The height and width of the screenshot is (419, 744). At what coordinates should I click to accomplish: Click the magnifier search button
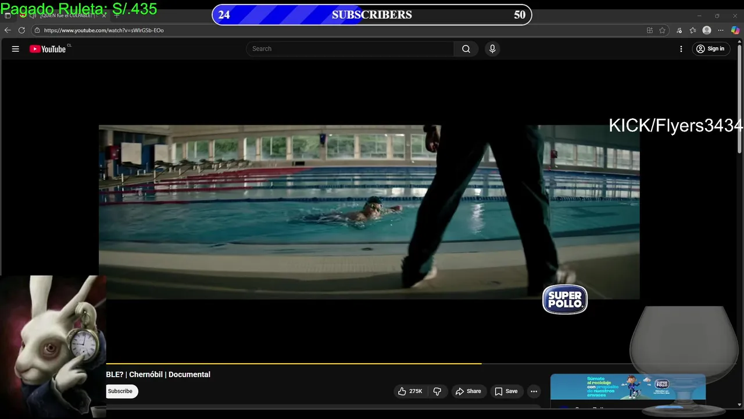pos(466,49)
